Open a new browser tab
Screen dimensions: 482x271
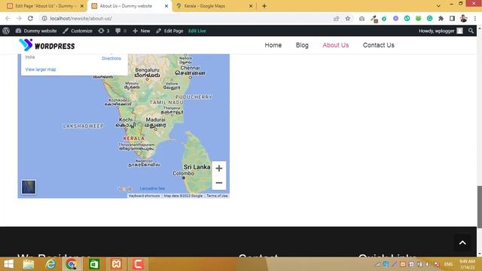click(x=264, y=6)
